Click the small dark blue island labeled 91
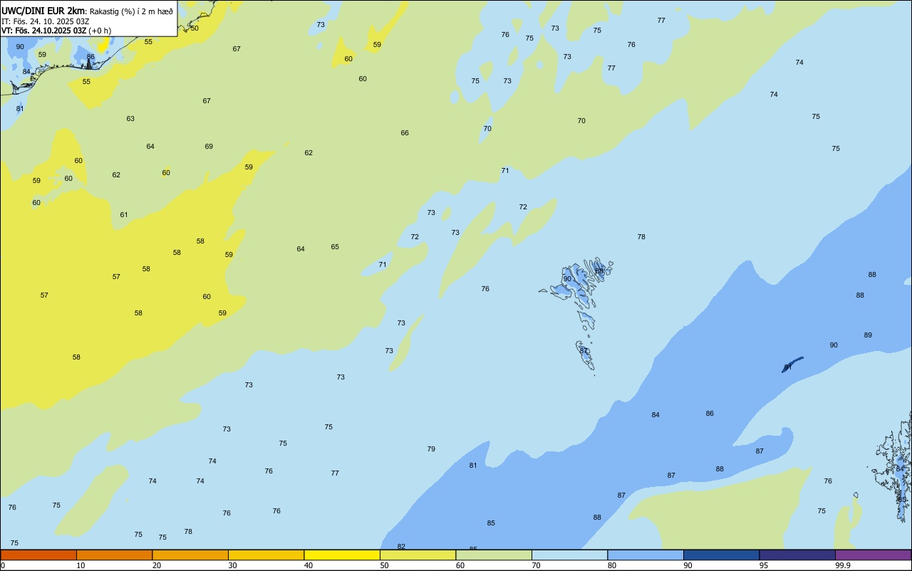912x571 pixels. pos(792,365)
